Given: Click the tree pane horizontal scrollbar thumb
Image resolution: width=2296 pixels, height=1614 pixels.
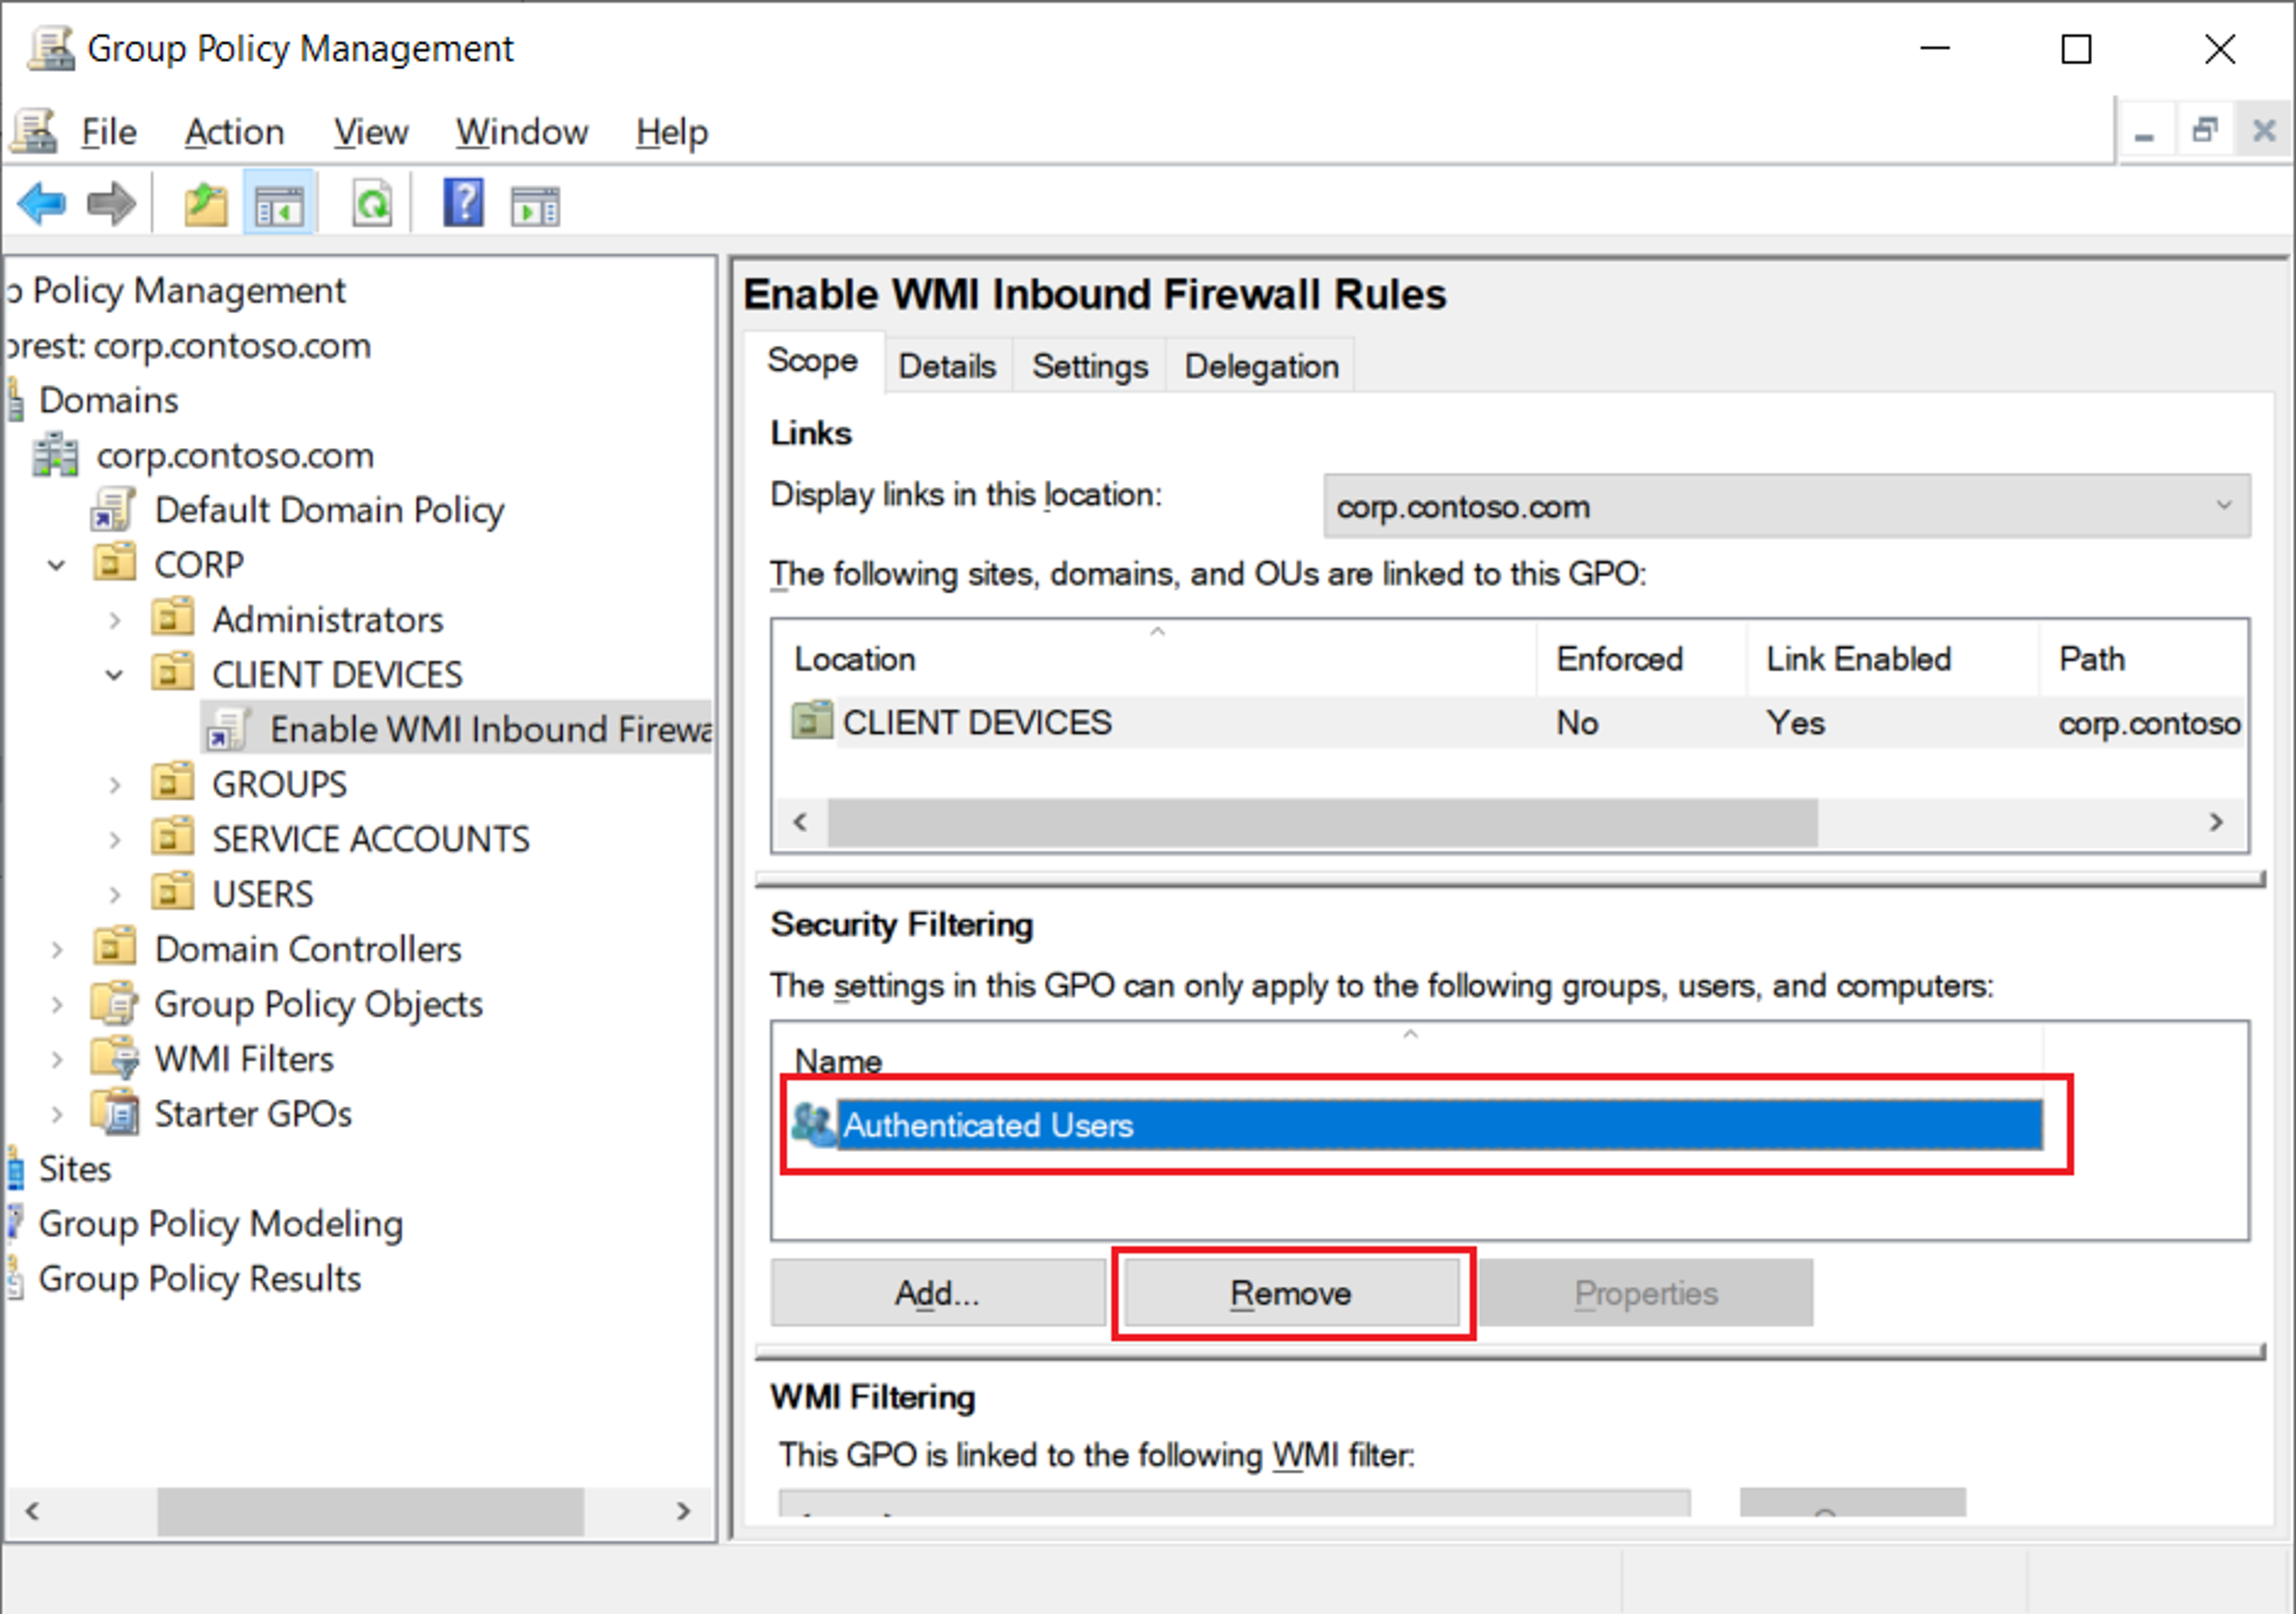Looking at the screenshot, I should pyautogui.click(x=370, y=1510).
